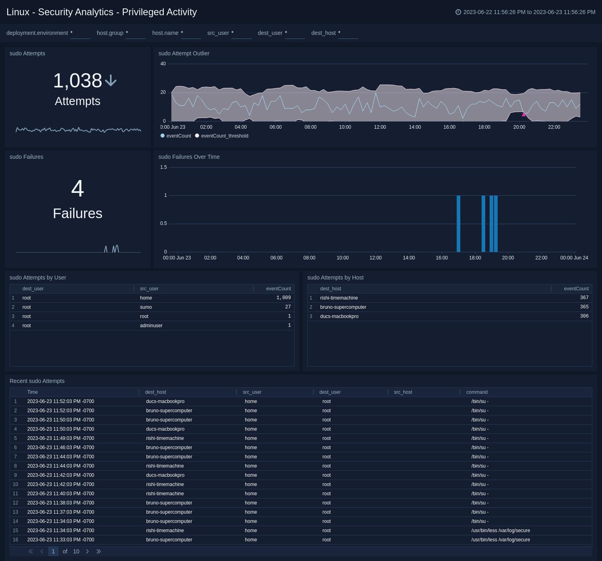Click the host.name filter field
This screenshot has height=561, width=602.
[191, 33]
